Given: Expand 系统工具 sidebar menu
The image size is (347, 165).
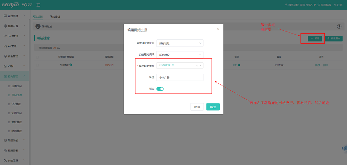Looking at the screenshot, I should tap(15, 161).
